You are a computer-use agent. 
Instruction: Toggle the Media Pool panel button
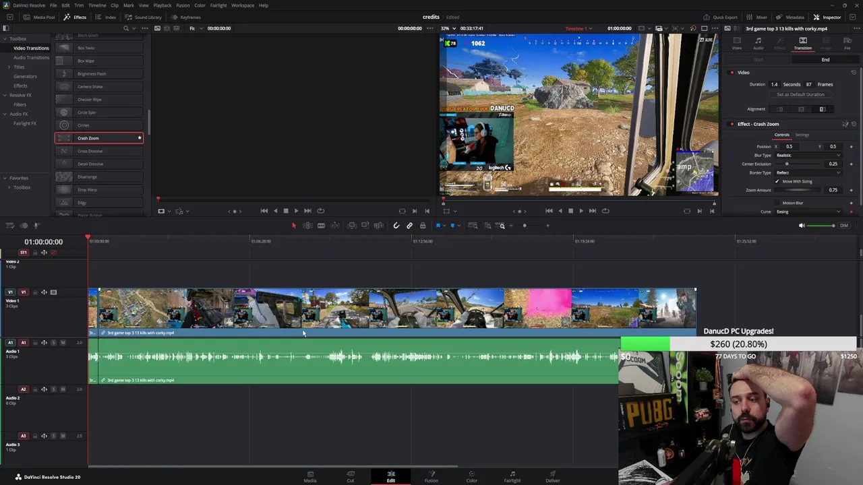(40, 17)
